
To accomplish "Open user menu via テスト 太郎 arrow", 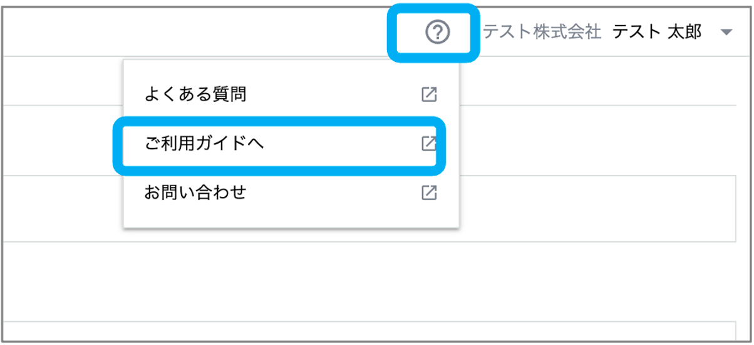I will click(726, 32).
